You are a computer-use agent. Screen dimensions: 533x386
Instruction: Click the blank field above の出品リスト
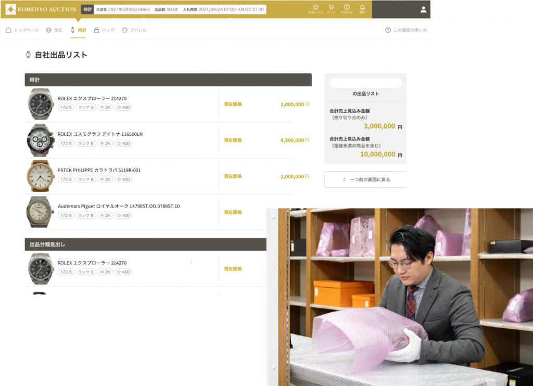pyautogui.click(x=366, y=83)
